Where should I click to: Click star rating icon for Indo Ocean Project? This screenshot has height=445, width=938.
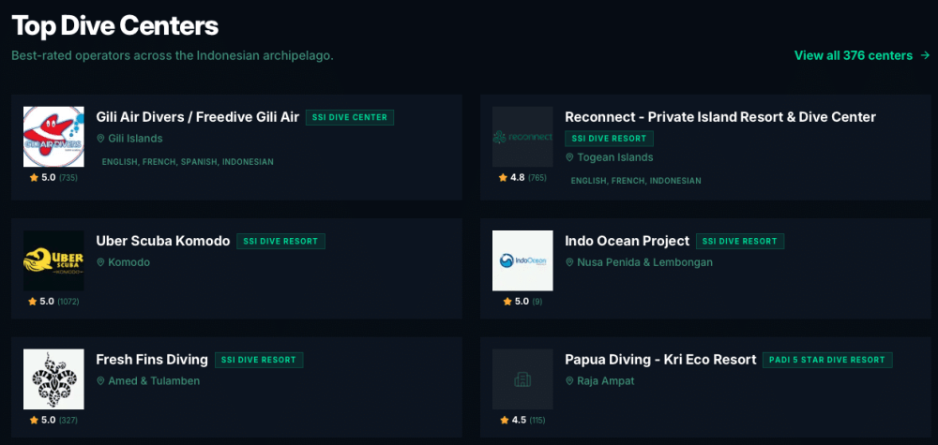coord(507,302)
